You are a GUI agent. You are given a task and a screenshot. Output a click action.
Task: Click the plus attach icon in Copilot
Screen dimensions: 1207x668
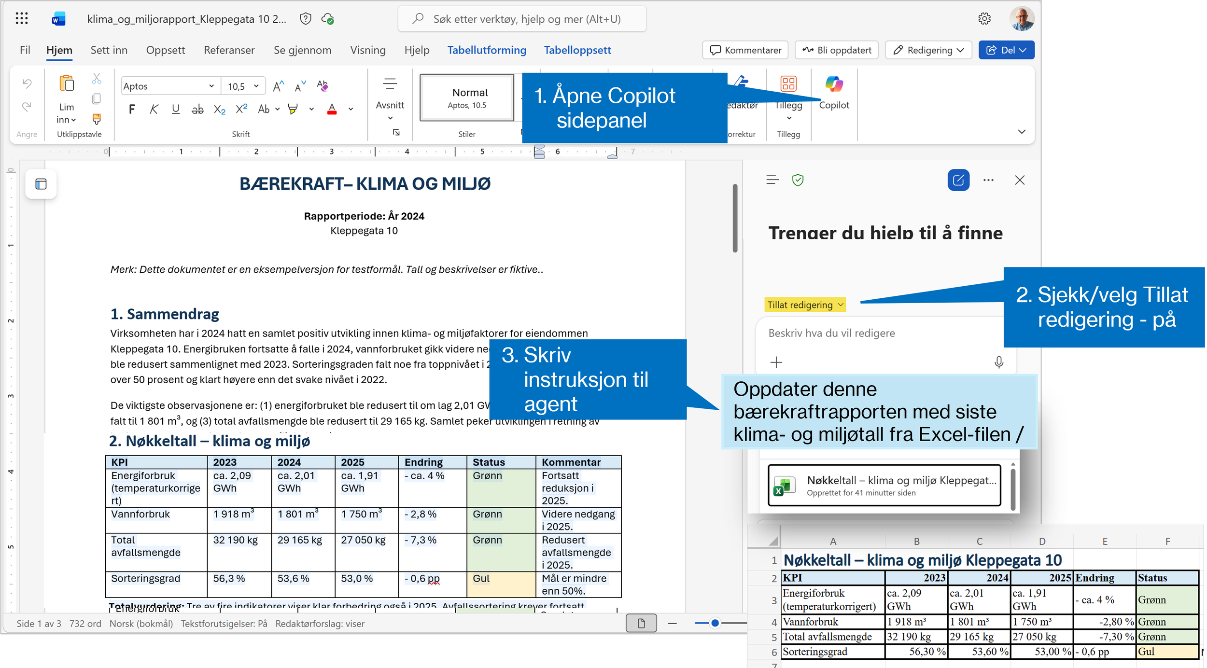pos(776,362)
